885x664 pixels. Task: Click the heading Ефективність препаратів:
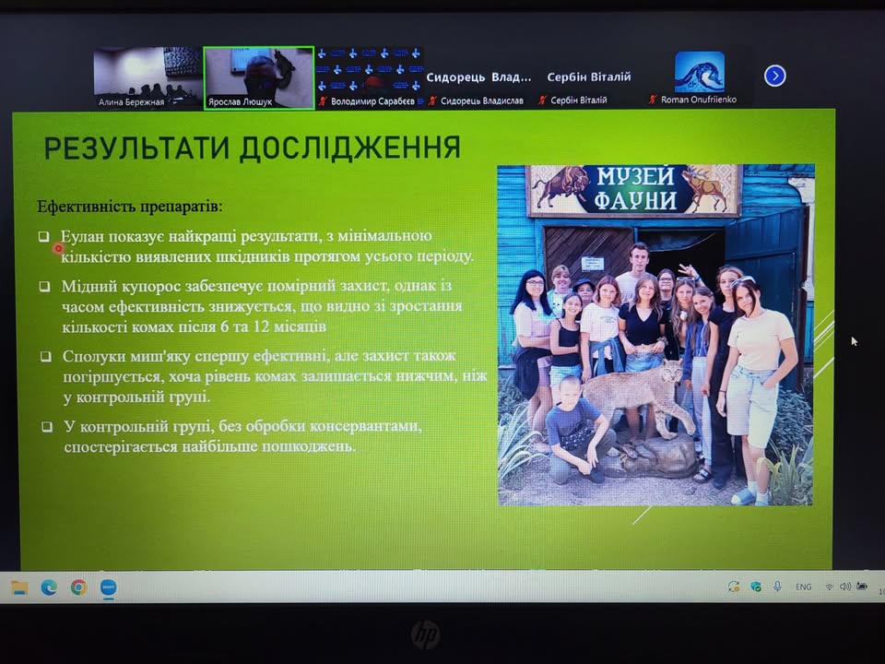point(130,207)
